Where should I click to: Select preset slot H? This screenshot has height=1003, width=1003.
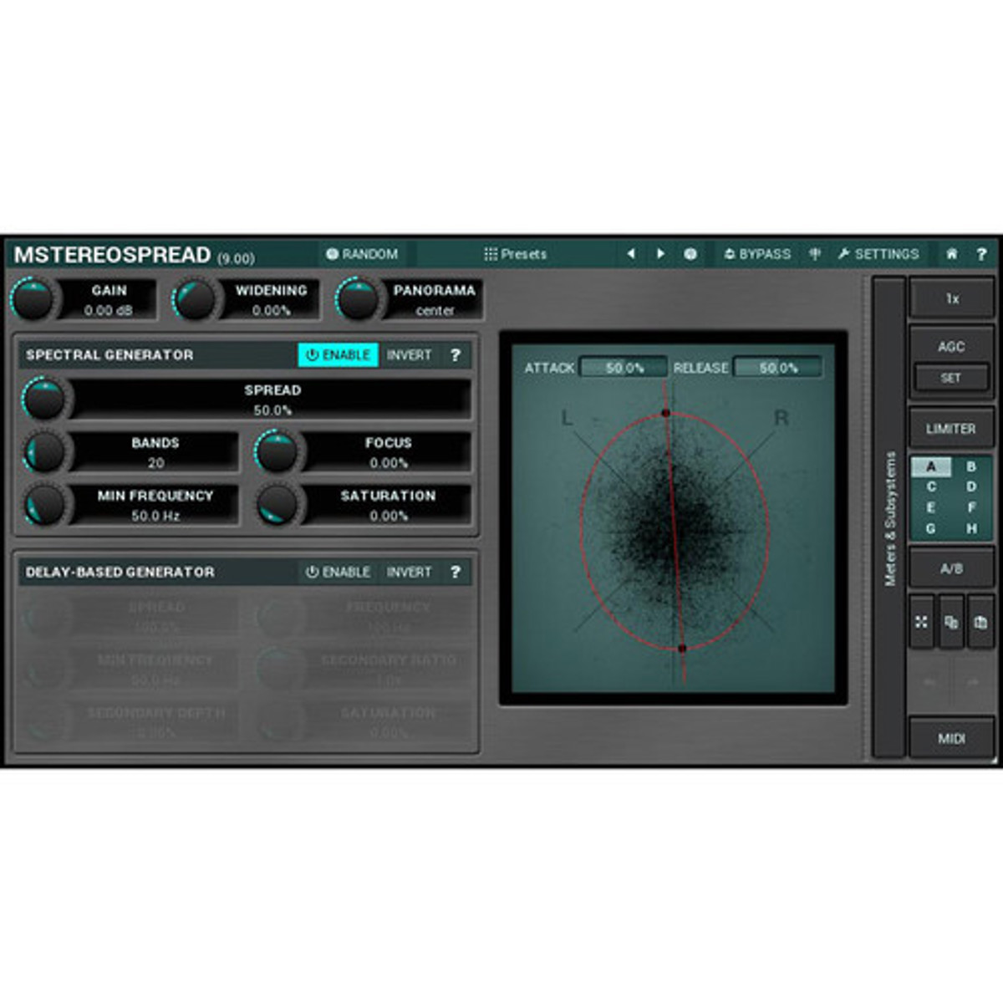pos(971,528)
